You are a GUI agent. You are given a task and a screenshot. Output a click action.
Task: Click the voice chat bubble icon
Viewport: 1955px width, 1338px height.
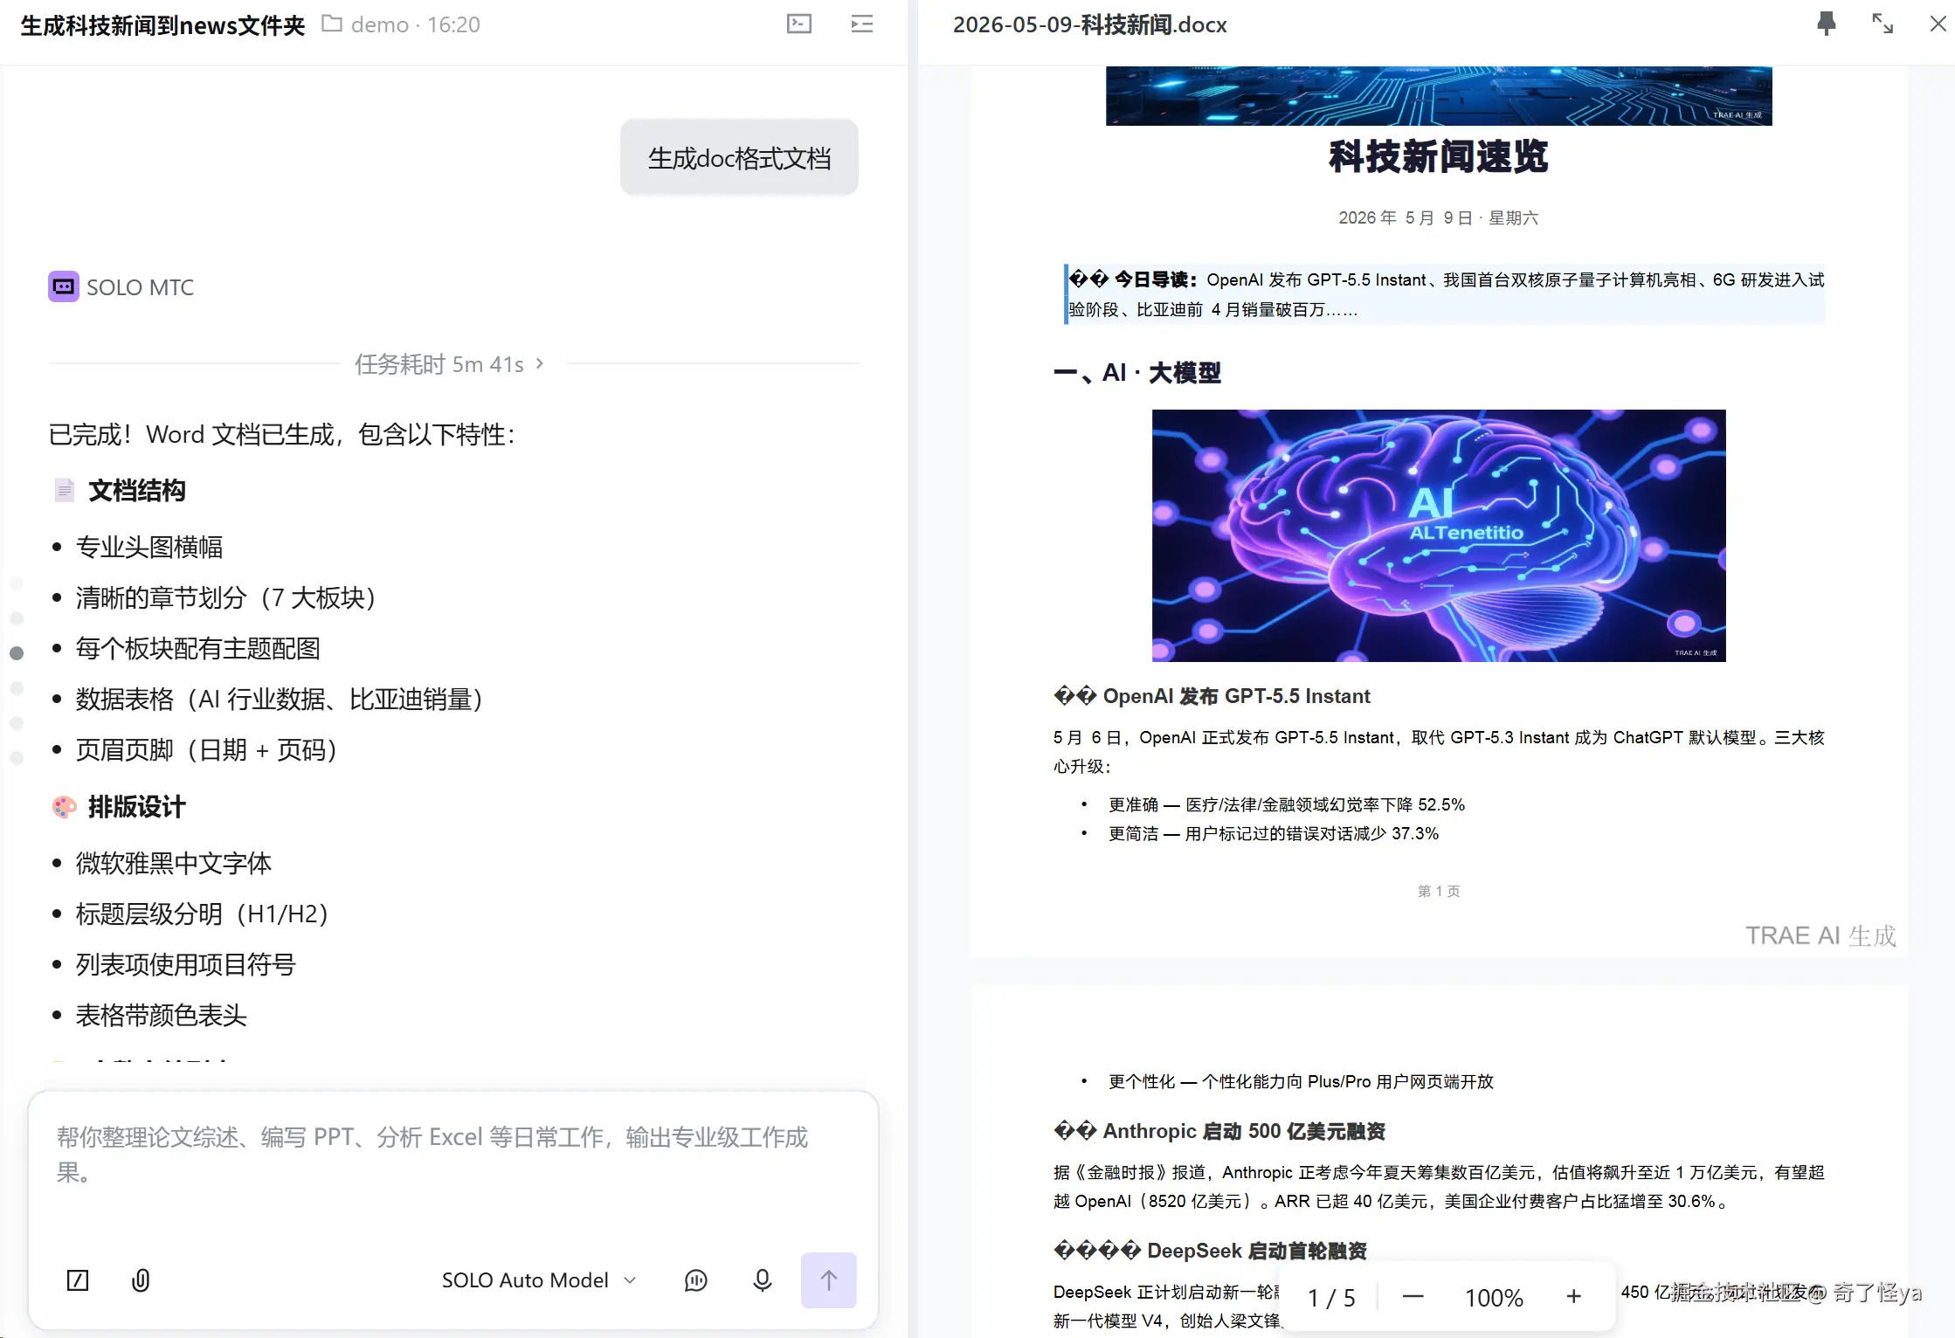[696, 1280]
